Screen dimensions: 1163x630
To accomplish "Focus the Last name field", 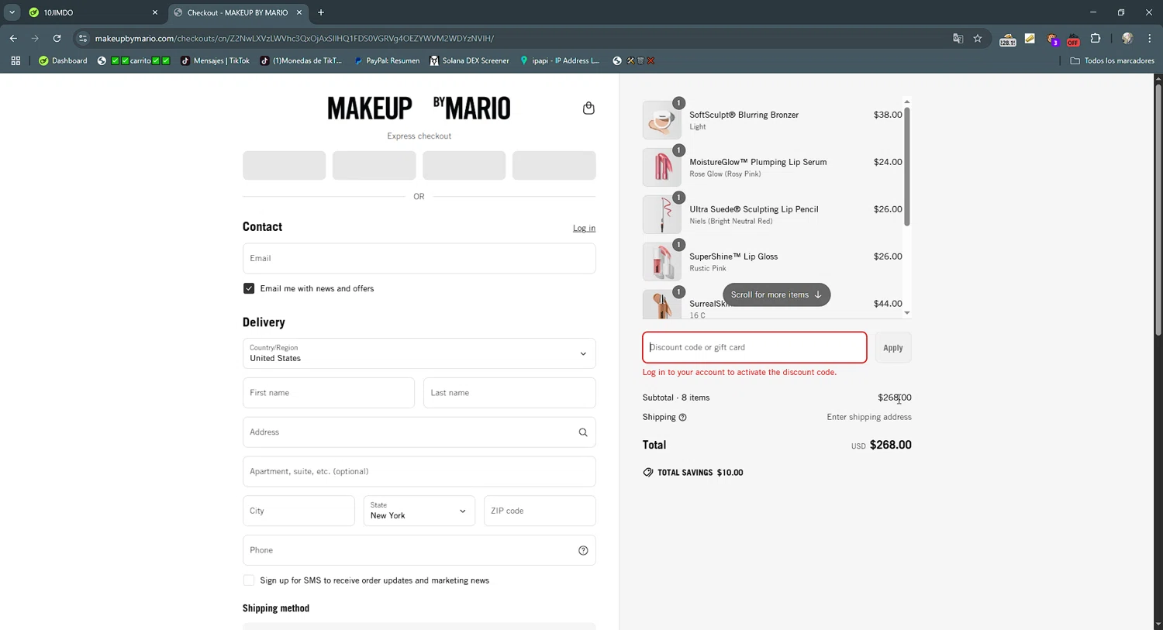I will [x=509, y=393].
